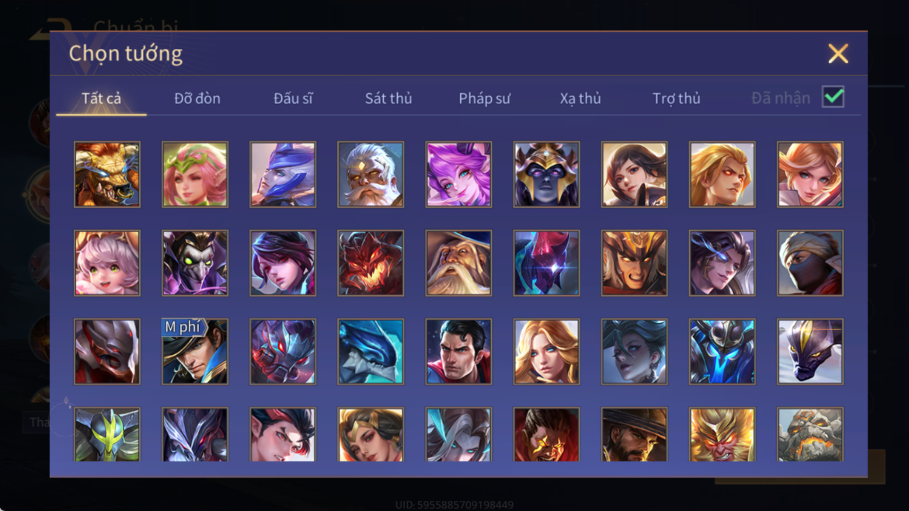909x511 pixels.
Task: Switch to the Đỡ đòn tab
Action: pyautogui.click(x=197, y=98)
